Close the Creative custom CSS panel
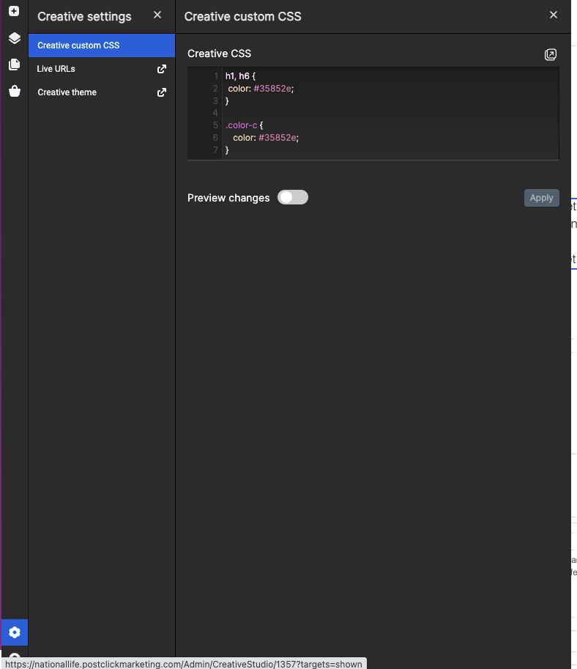 tap(554, 15)
